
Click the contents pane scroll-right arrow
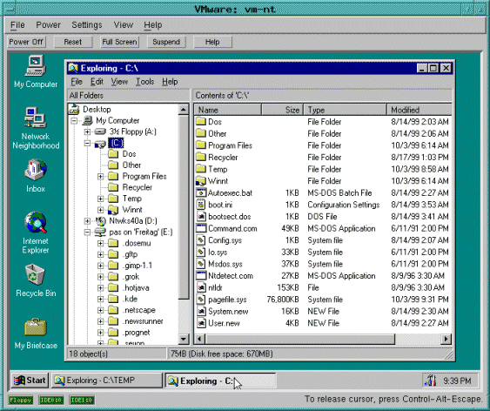[x=446, y=339]
